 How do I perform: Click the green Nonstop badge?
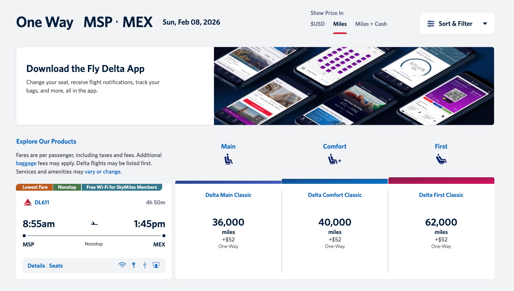pos(67,187)
